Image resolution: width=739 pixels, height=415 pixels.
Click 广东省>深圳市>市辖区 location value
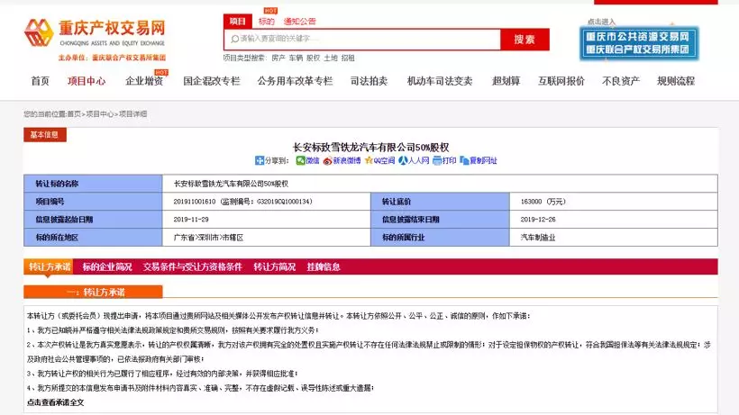click(x=208, y=238)
